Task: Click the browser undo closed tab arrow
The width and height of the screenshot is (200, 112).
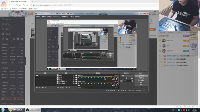Action: tap(24, 5)
